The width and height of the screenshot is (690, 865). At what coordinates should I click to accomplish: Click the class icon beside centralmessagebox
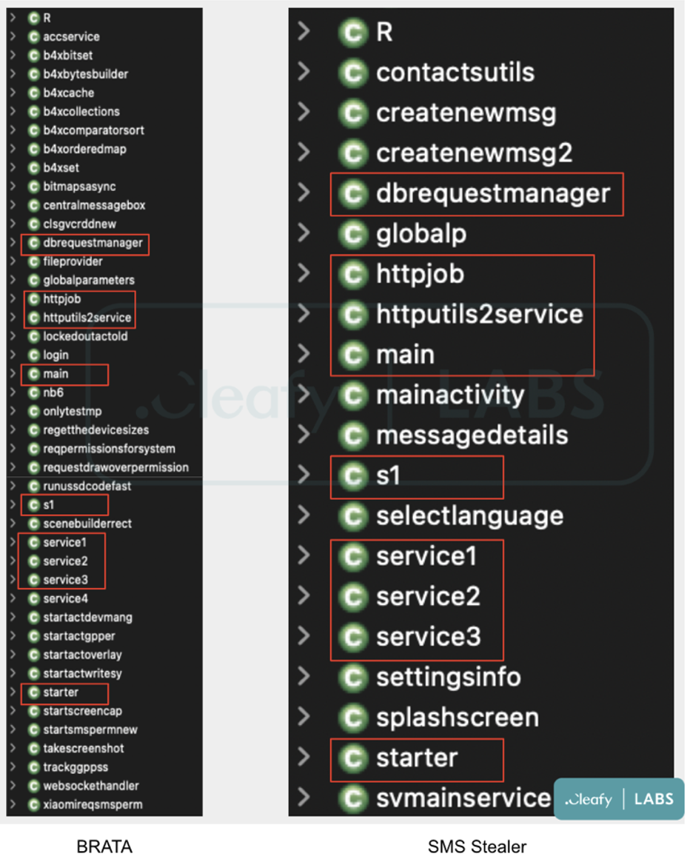tap(34, 205)
